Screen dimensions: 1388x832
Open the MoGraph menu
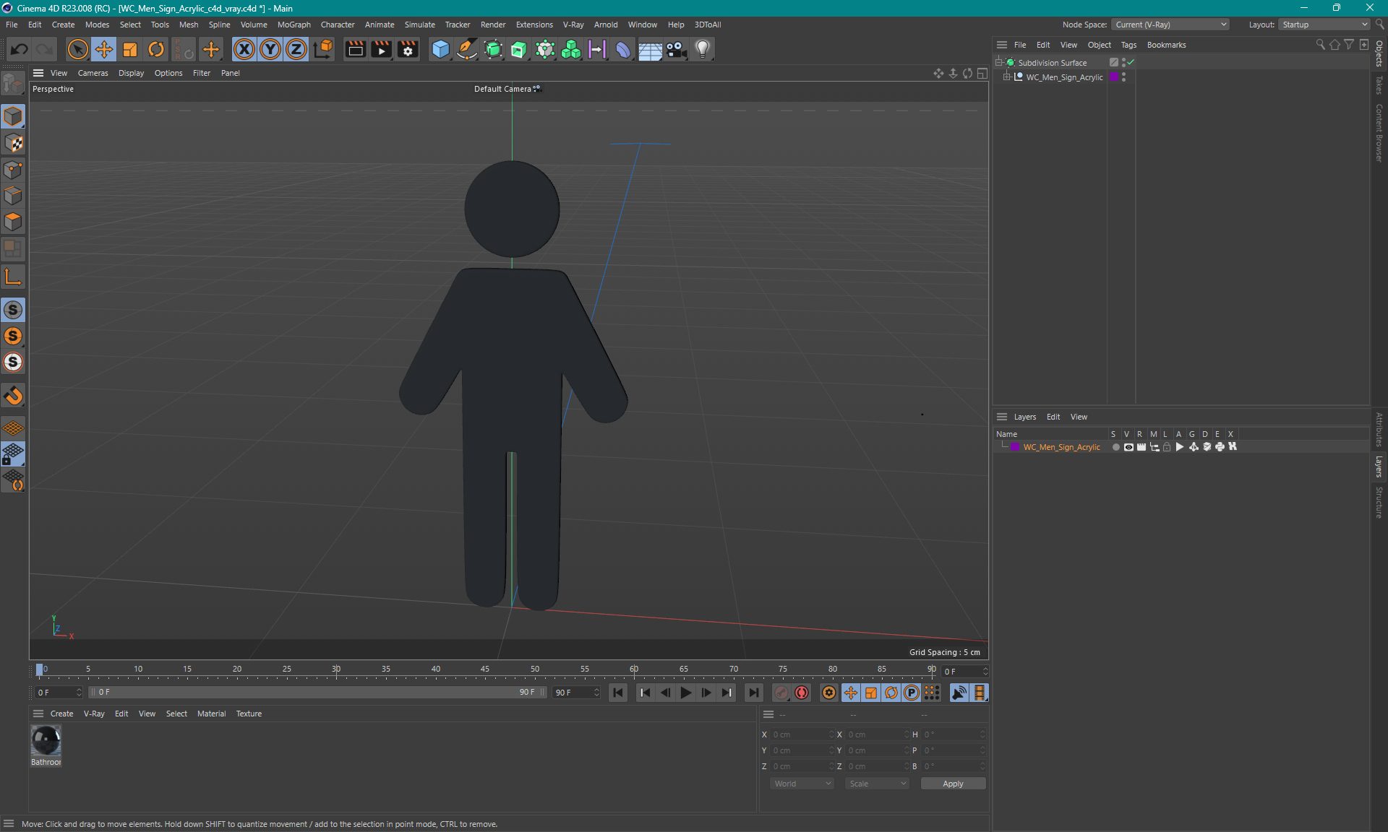point(294,25)
